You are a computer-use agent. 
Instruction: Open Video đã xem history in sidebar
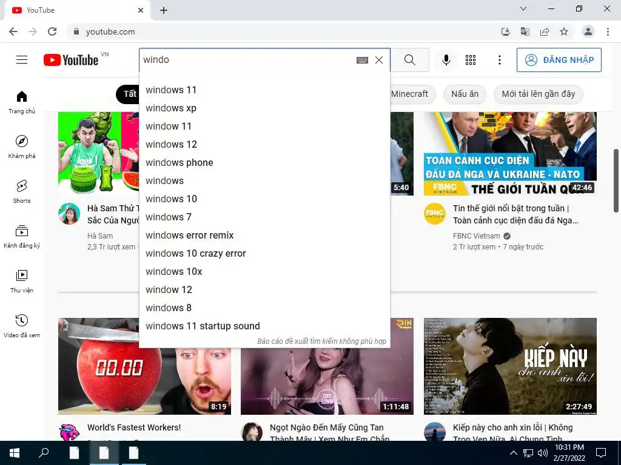(22, 326)
